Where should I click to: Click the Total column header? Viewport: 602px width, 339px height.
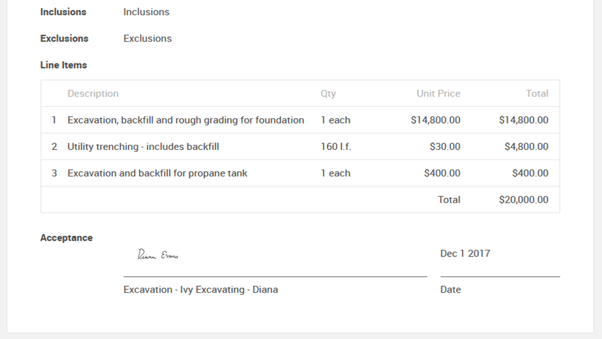(537, 94)
